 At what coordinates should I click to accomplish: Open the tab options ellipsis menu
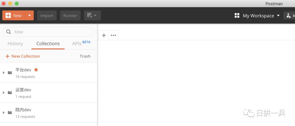click(113, 35)
